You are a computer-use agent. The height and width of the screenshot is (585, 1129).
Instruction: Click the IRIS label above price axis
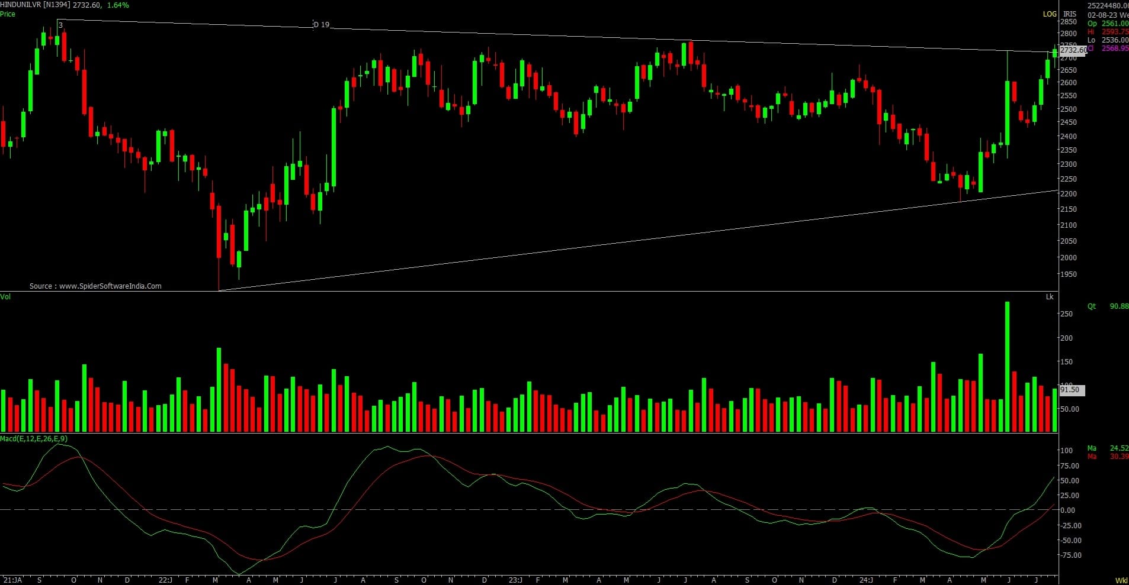(1069, 14)
